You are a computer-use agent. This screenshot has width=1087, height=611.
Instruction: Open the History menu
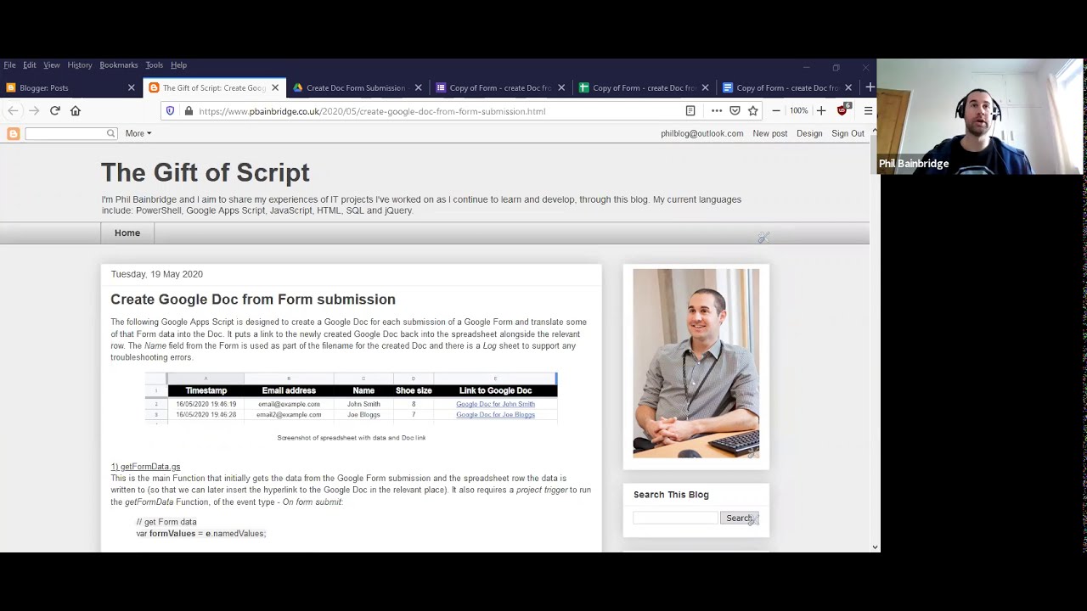click(x=80, y=65)
